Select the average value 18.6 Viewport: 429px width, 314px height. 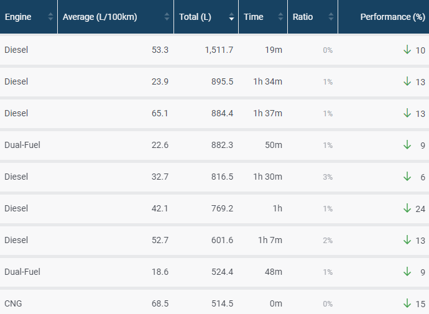[160, 272]
